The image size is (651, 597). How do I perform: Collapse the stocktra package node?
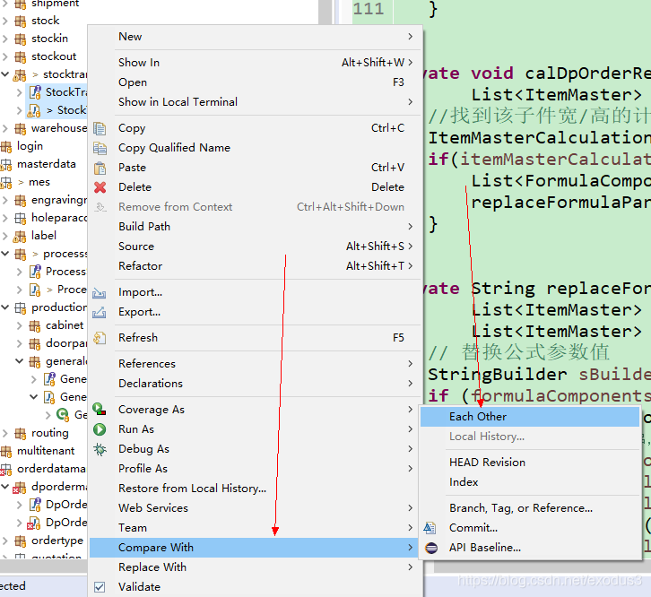[x=5, y=74]
